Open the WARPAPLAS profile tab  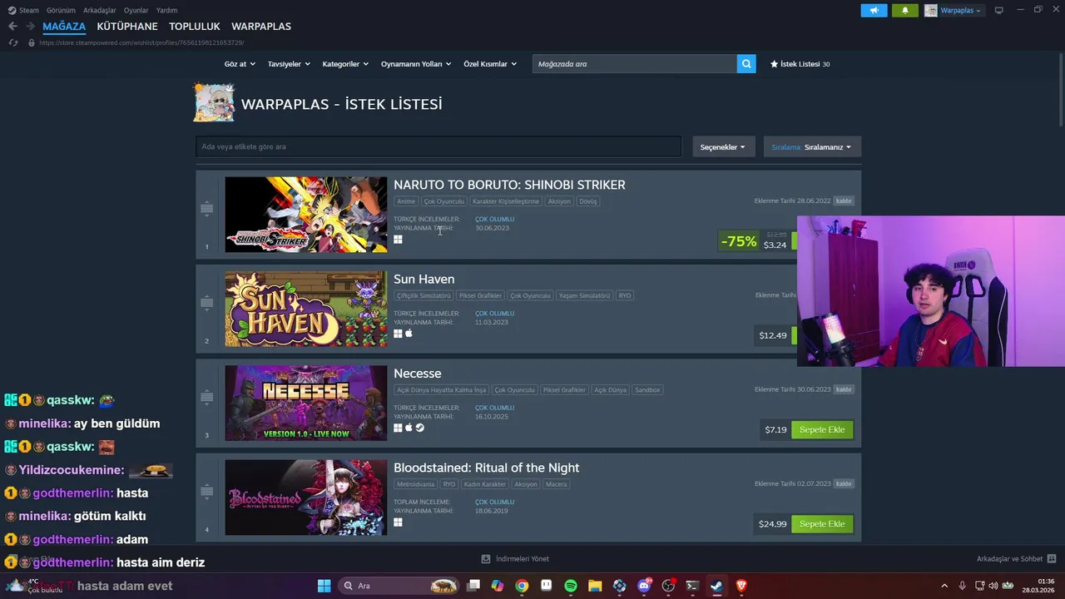(261, 27)
